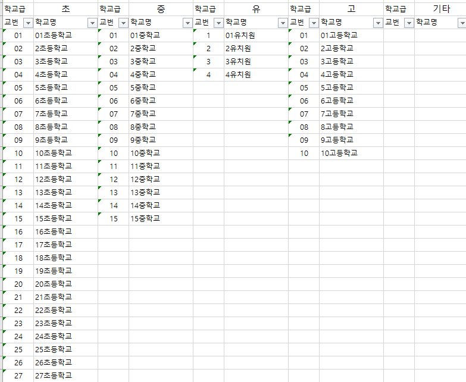The image size is (466, 382).
Task: Select the cell 12초등학교
Action: [x=65, y=179]
